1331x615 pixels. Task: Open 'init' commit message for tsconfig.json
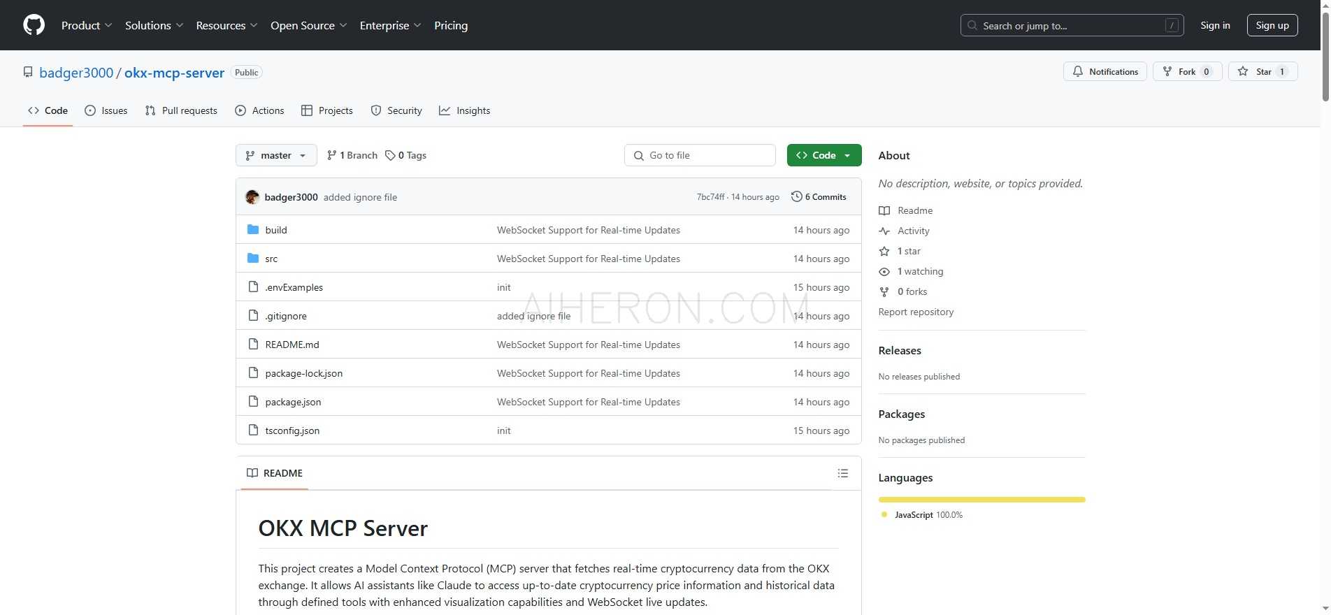tap(504, 430)
